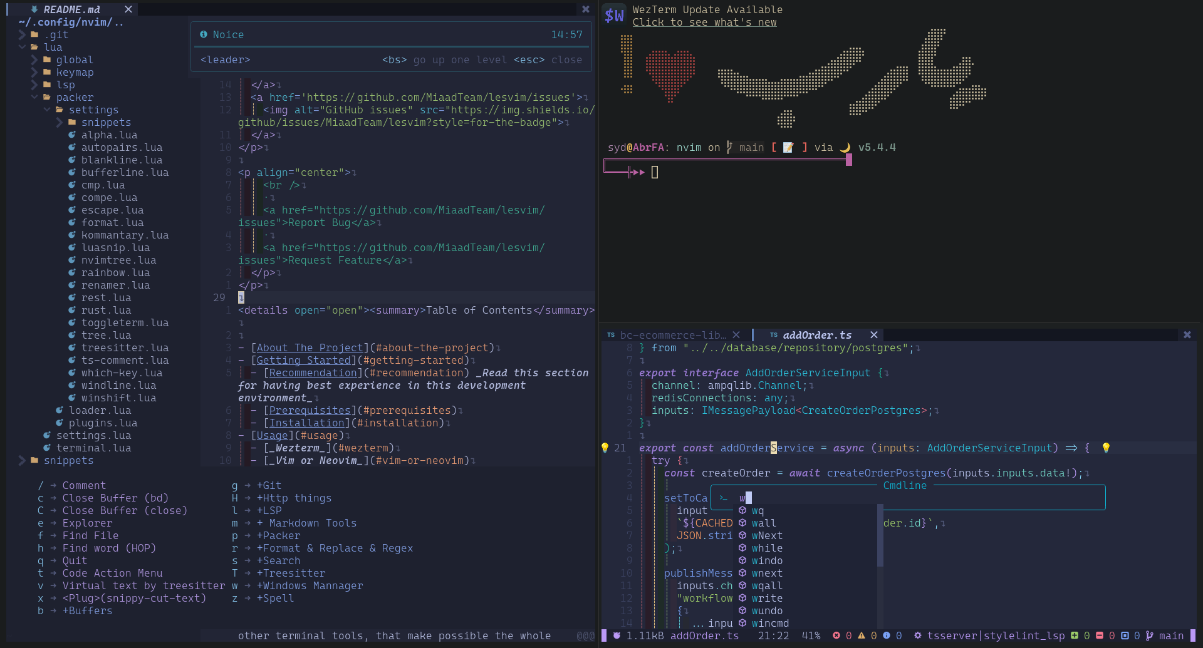1203x648 pixels.
Task: Expand the global folder
Action: (x=34, y=59)
